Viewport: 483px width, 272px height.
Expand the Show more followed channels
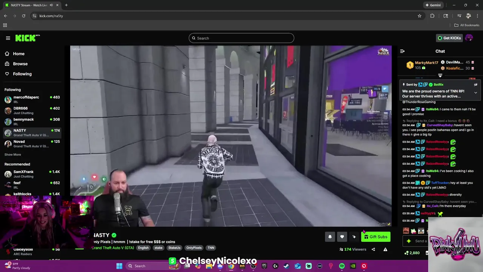point(12,155)
